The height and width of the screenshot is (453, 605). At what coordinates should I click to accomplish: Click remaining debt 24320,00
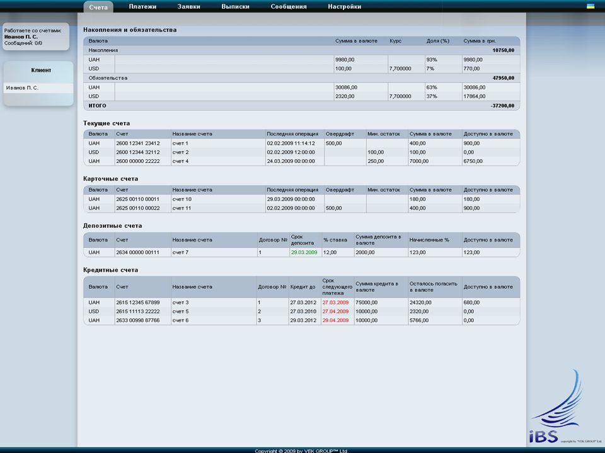pos(420,303)
